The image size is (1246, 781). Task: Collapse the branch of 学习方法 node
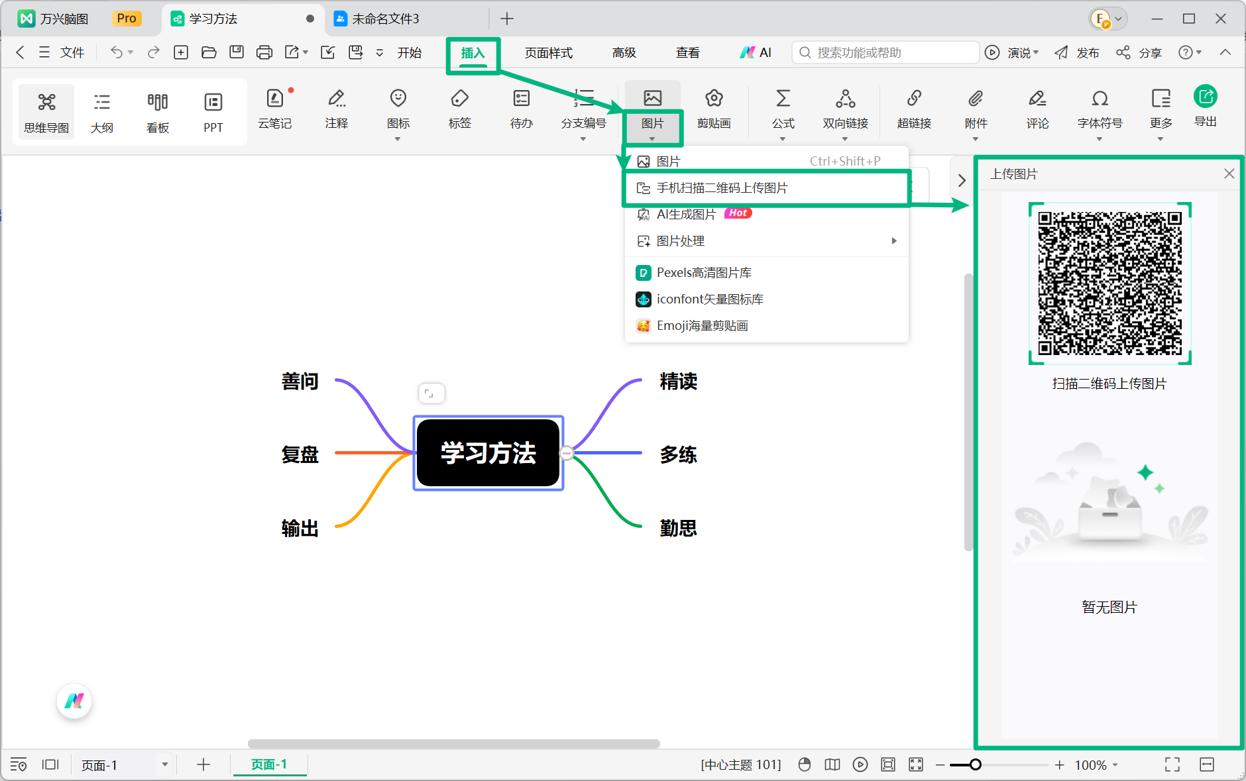[x=567, y=453]
